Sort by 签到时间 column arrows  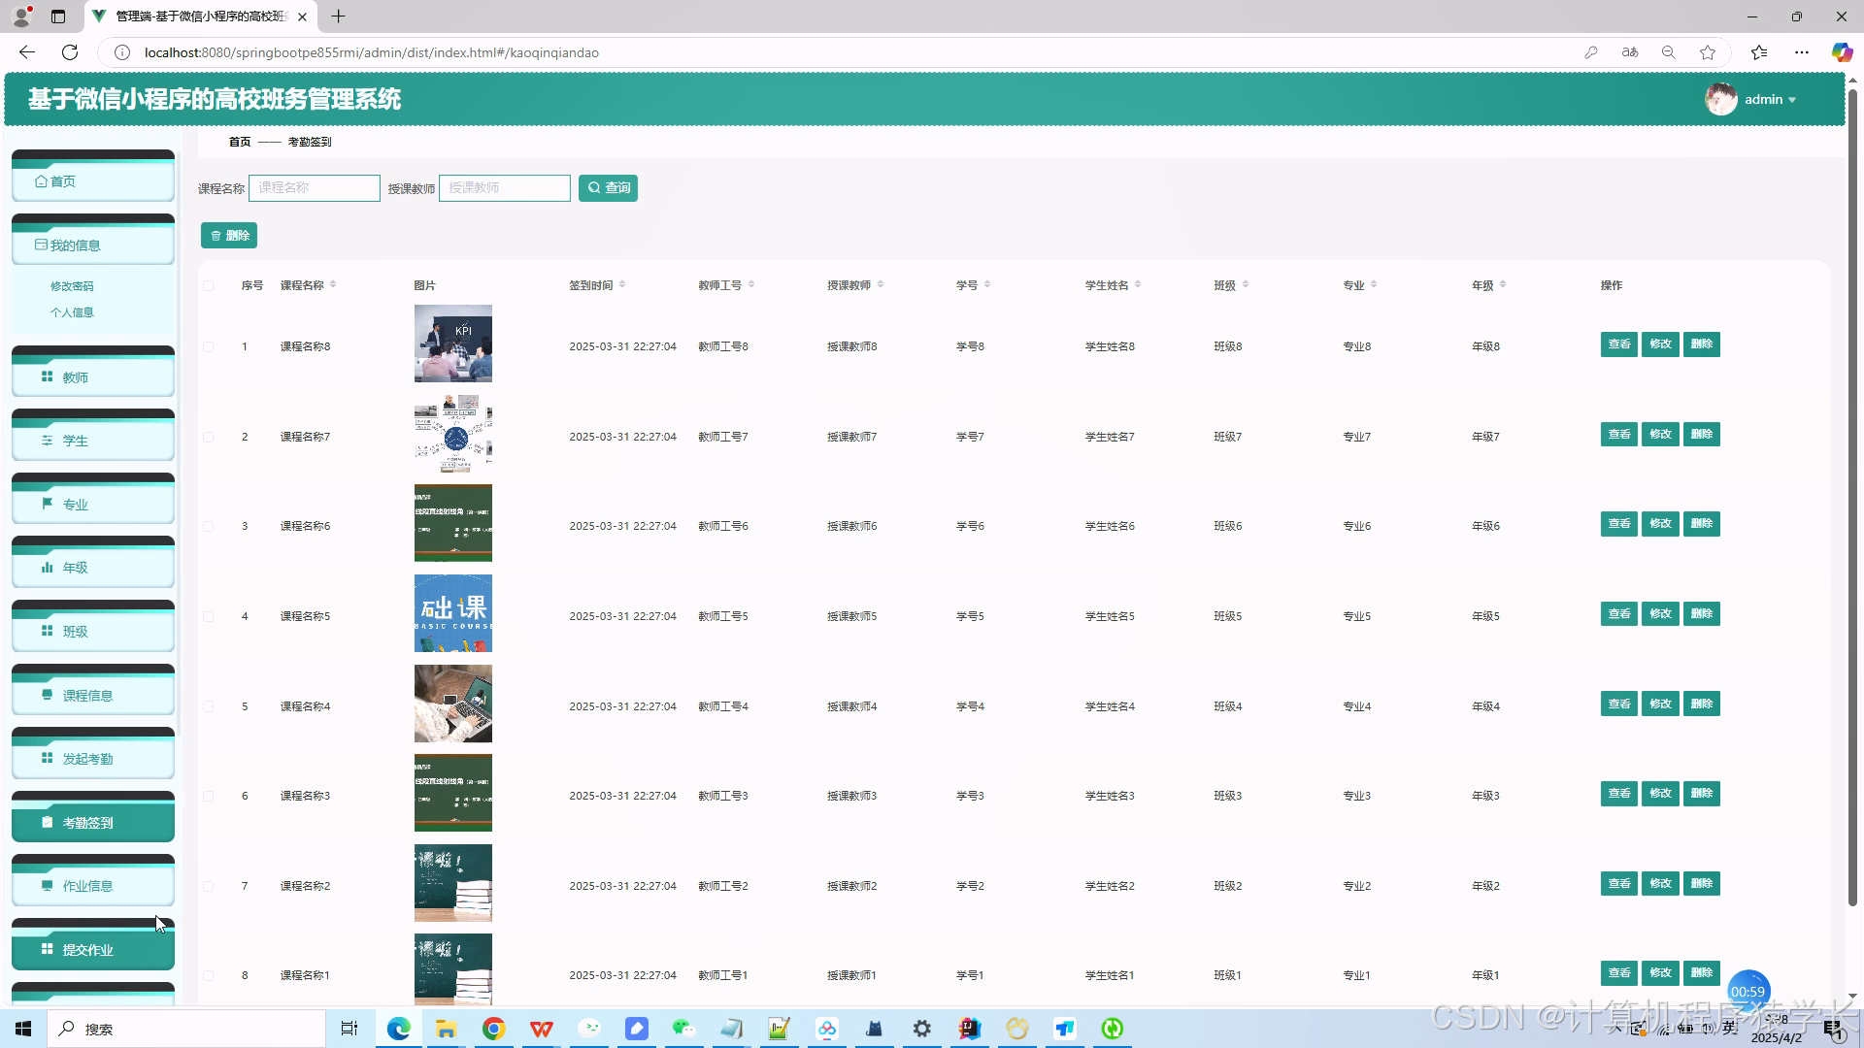[622, 284]
